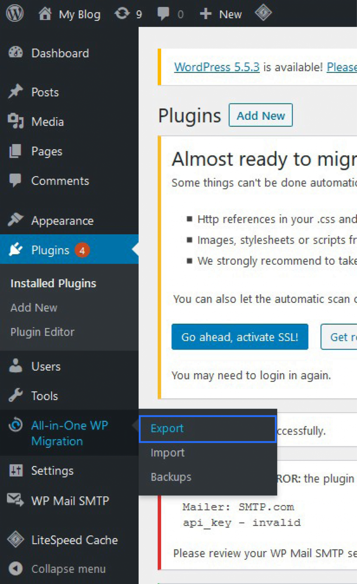
Task: Open the Tools menu
Action: pos(45,396)
